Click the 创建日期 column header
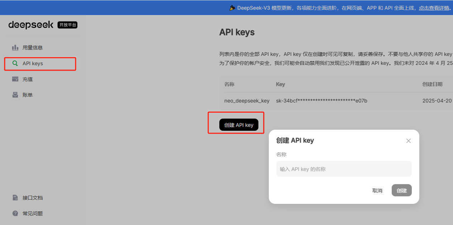Screen dimensions: 453x225 pos(433,84)
